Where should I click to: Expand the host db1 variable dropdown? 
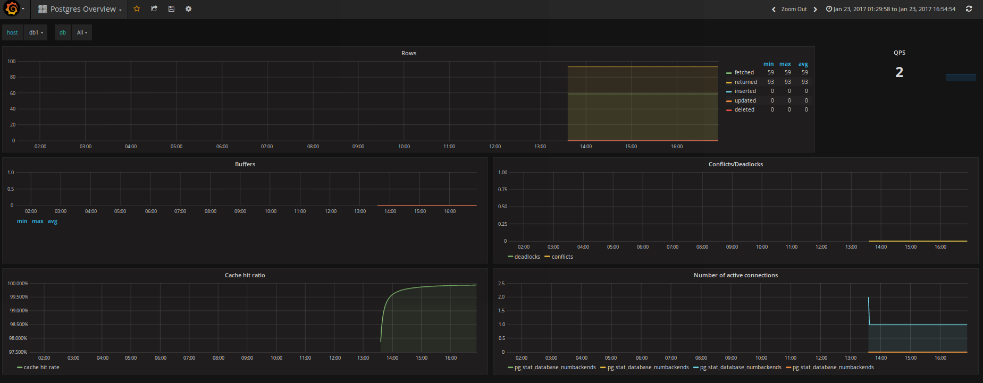coord(36,32)
